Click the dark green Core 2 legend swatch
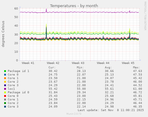The width and height of the screenshot is (148, 117). [x=5, y=103]
